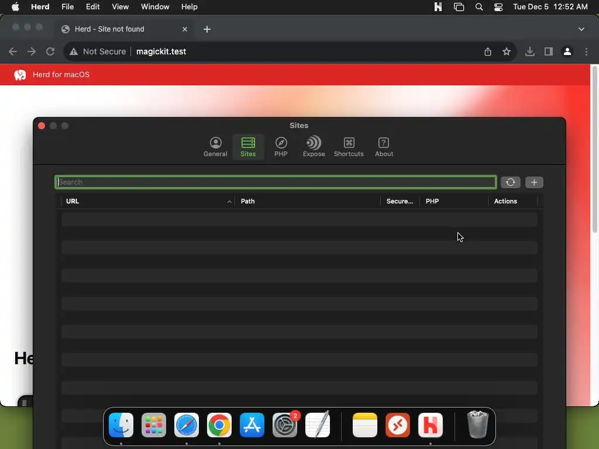This screenshot has width=599, height=449.
Task: Open Chrome profile menu
Action: pos(567,51)
